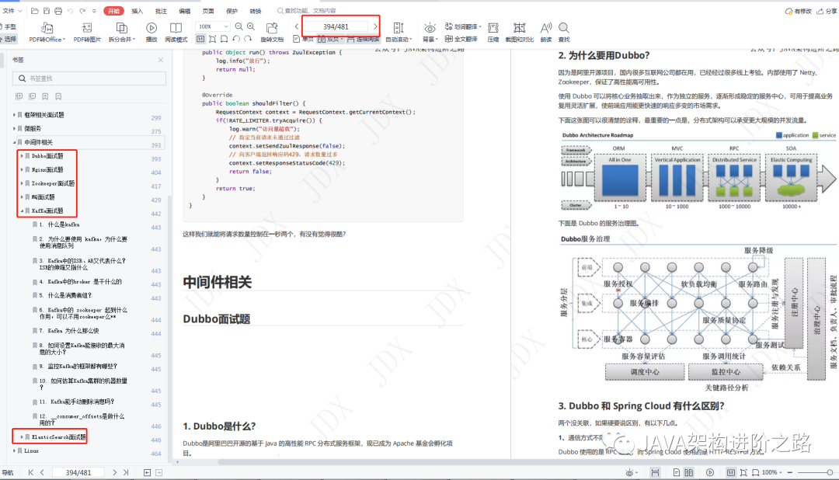The image size is (839, 480).
Task: Collapse all bookmarks icon in bookmark panel
Action: [32, 96]
